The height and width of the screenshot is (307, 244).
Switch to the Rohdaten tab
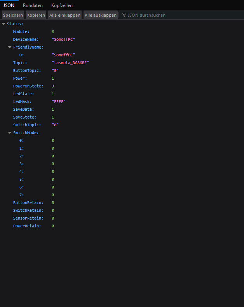33,5
